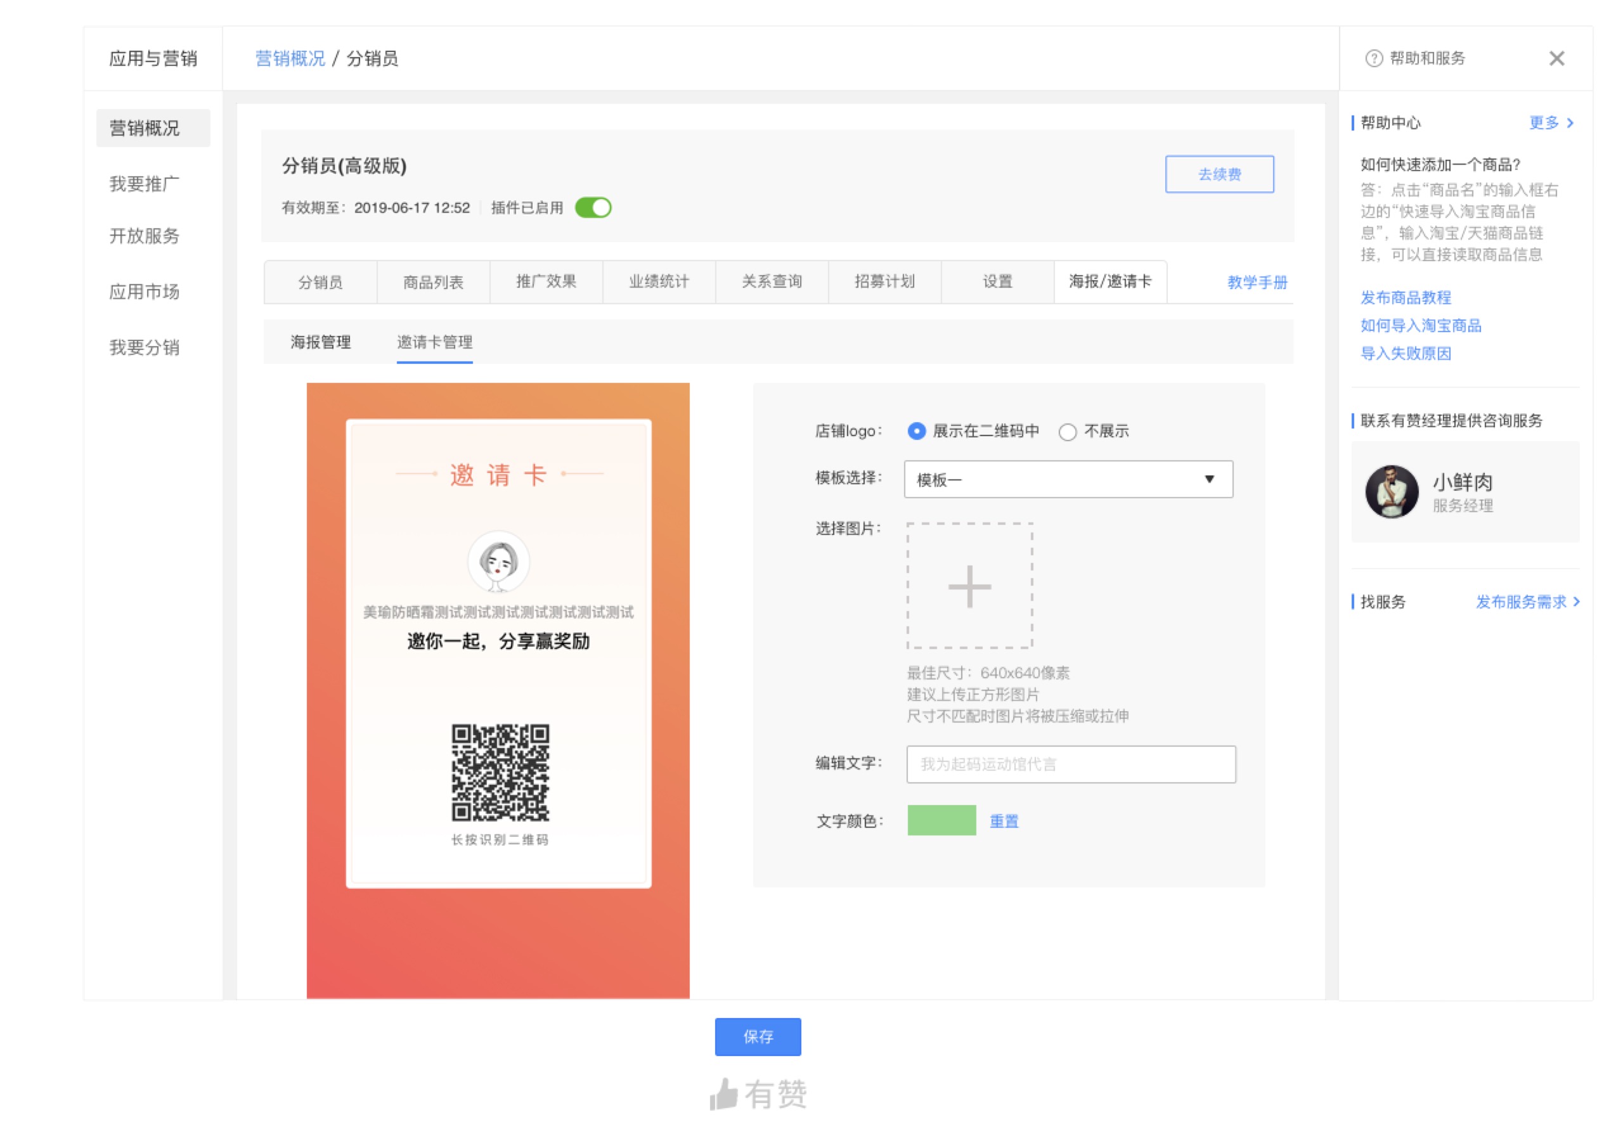Open the 教学手册 link

click(1258, 282)
